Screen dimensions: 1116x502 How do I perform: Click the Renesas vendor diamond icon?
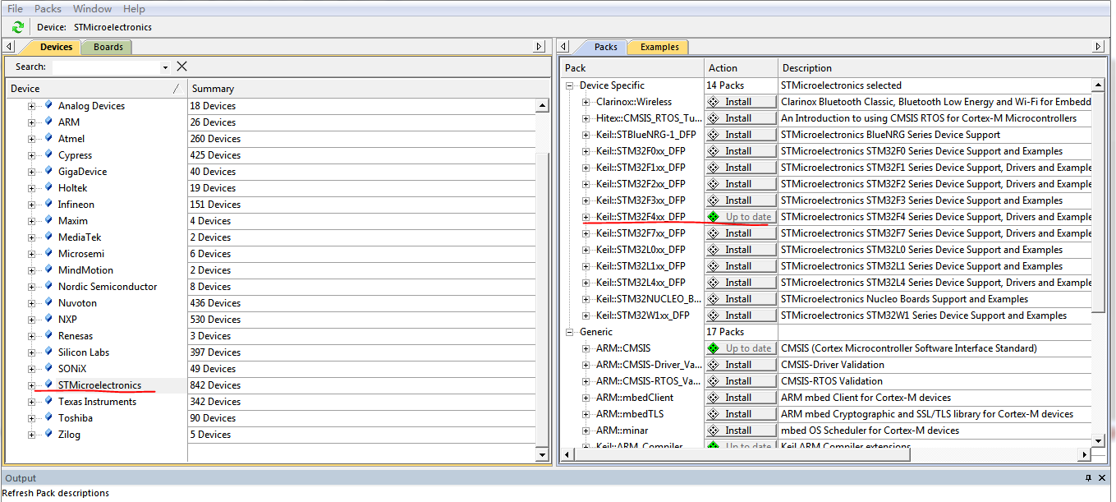(x=48, y=335)
